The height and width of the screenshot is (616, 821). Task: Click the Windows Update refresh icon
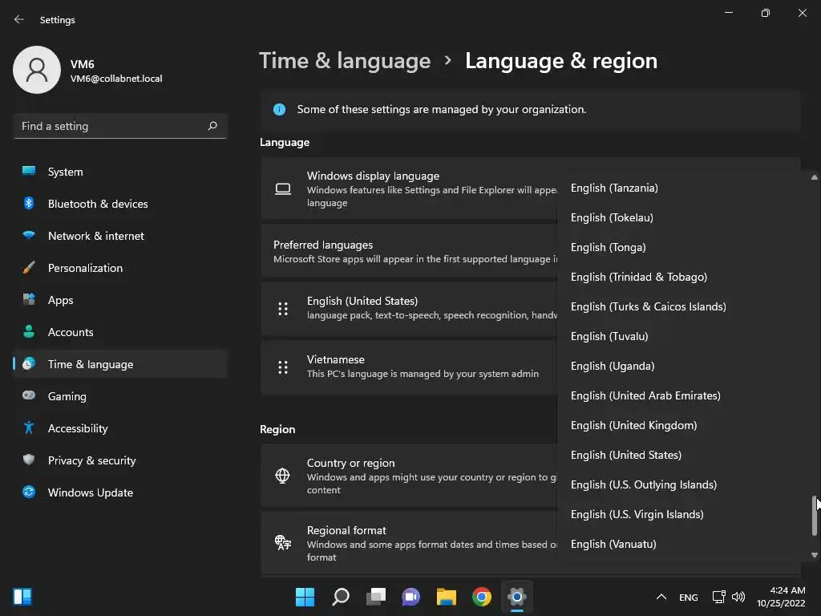coord(29,492)
